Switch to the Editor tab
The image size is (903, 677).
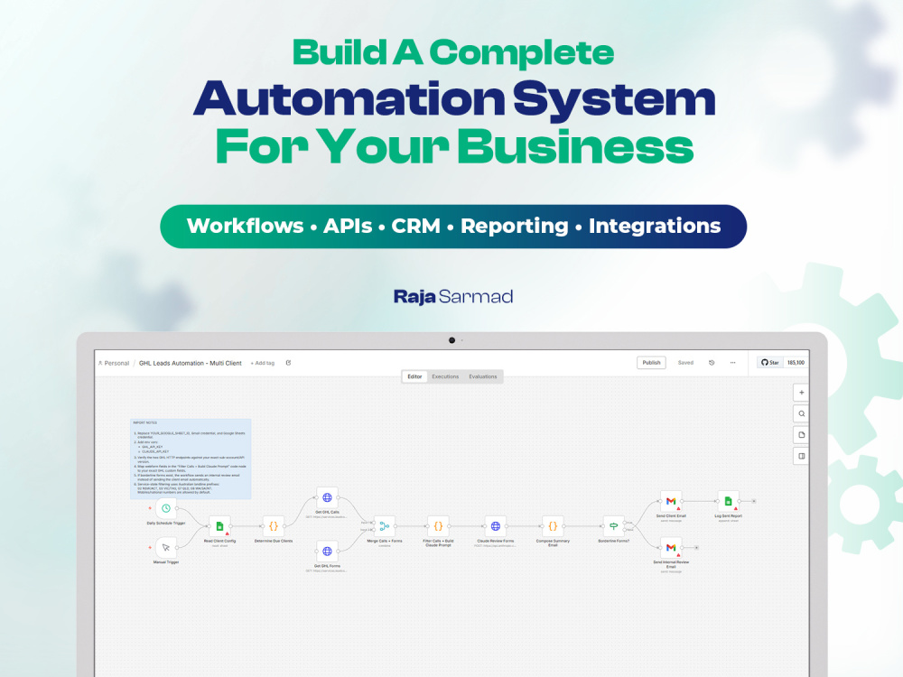tap(414, 376)
